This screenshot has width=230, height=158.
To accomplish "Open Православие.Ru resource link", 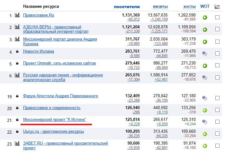I will point(39,15).
